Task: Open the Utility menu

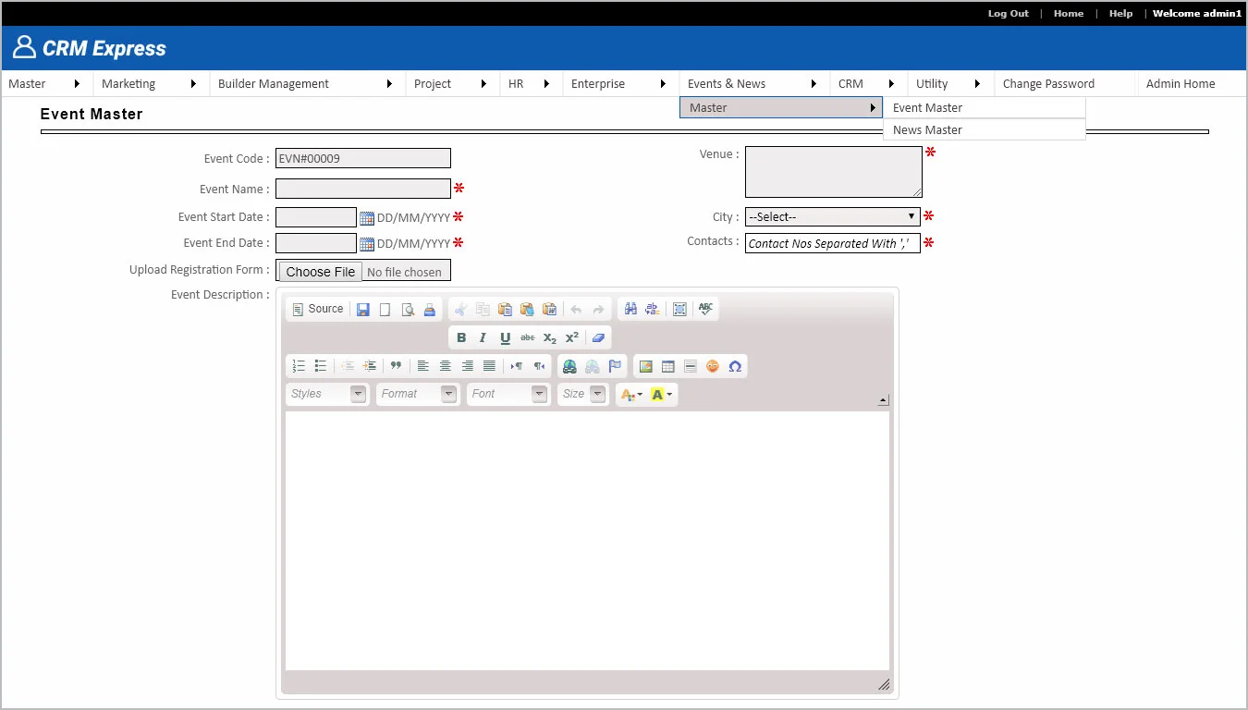Action: coord(950,83)
